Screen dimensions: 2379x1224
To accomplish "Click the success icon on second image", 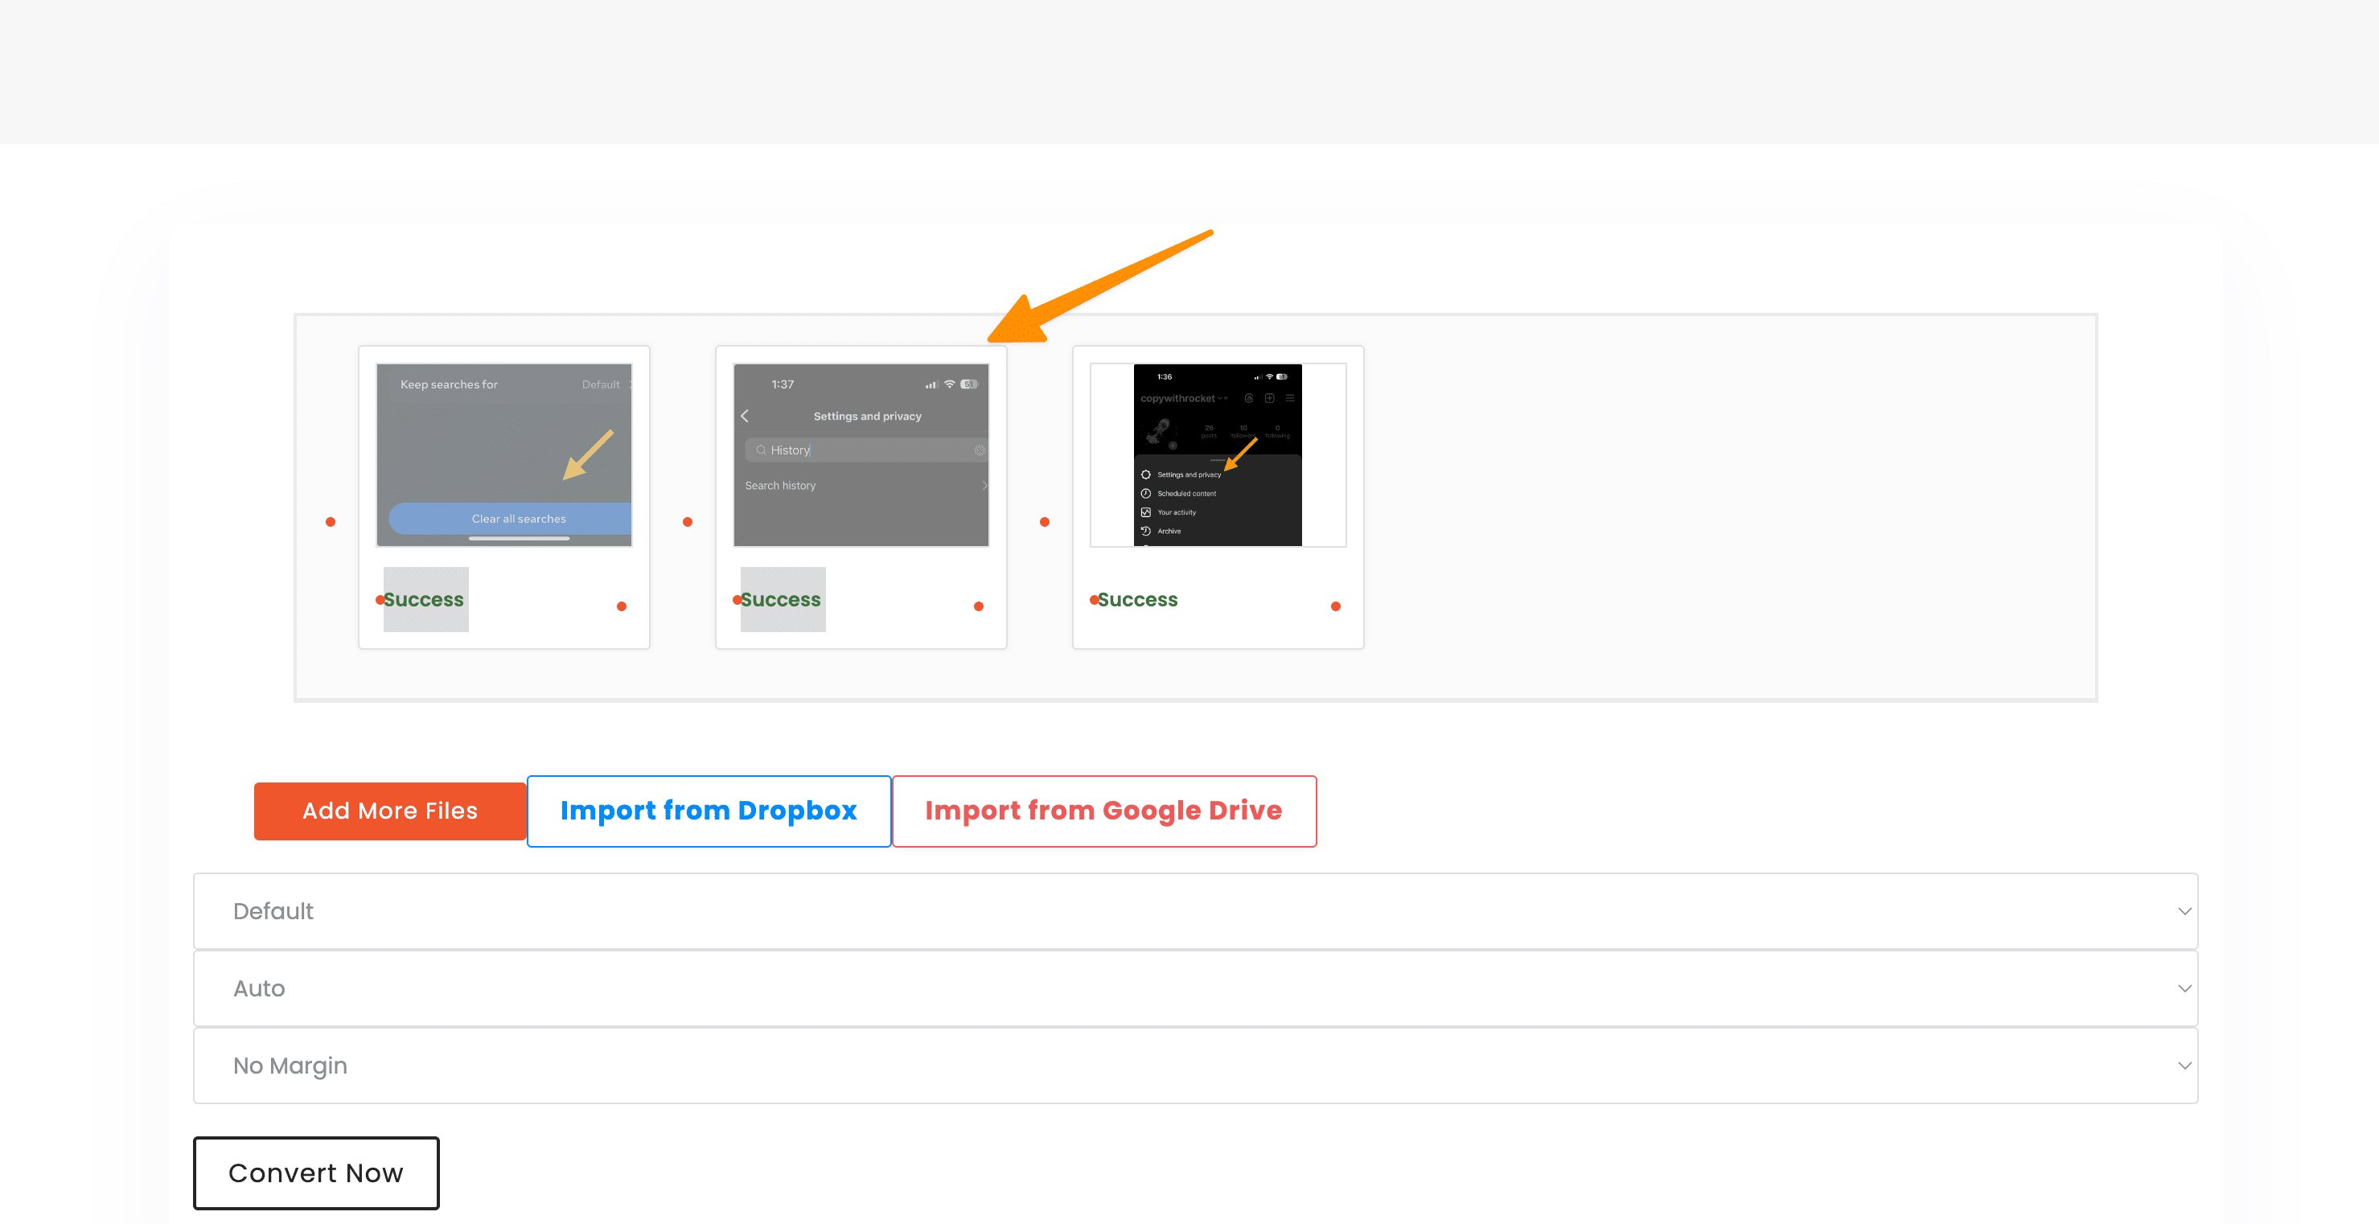I will pyautogui.click(x=737, y=599).
